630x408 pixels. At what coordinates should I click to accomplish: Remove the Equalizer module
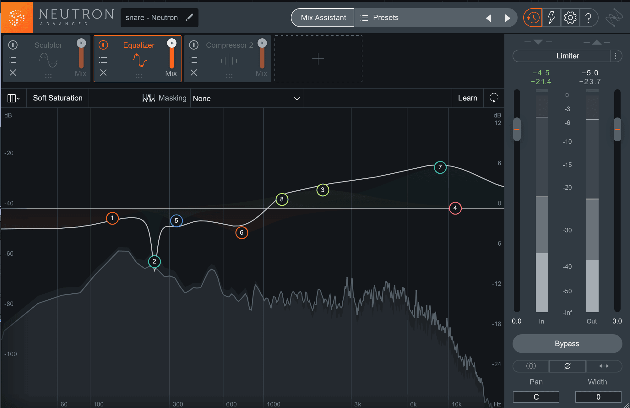click(103, 73)
